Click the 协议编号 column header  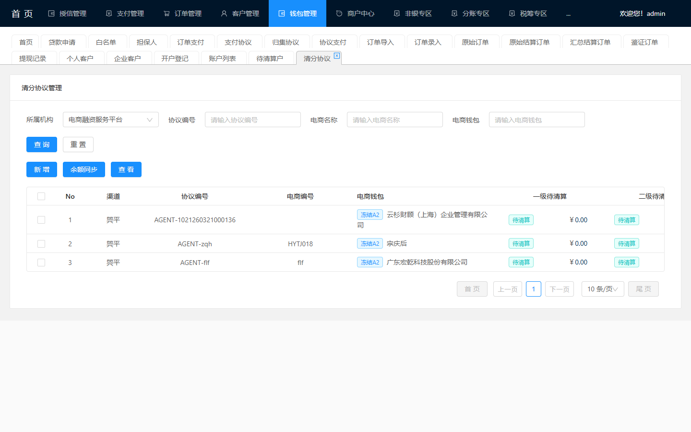[195, 196]
